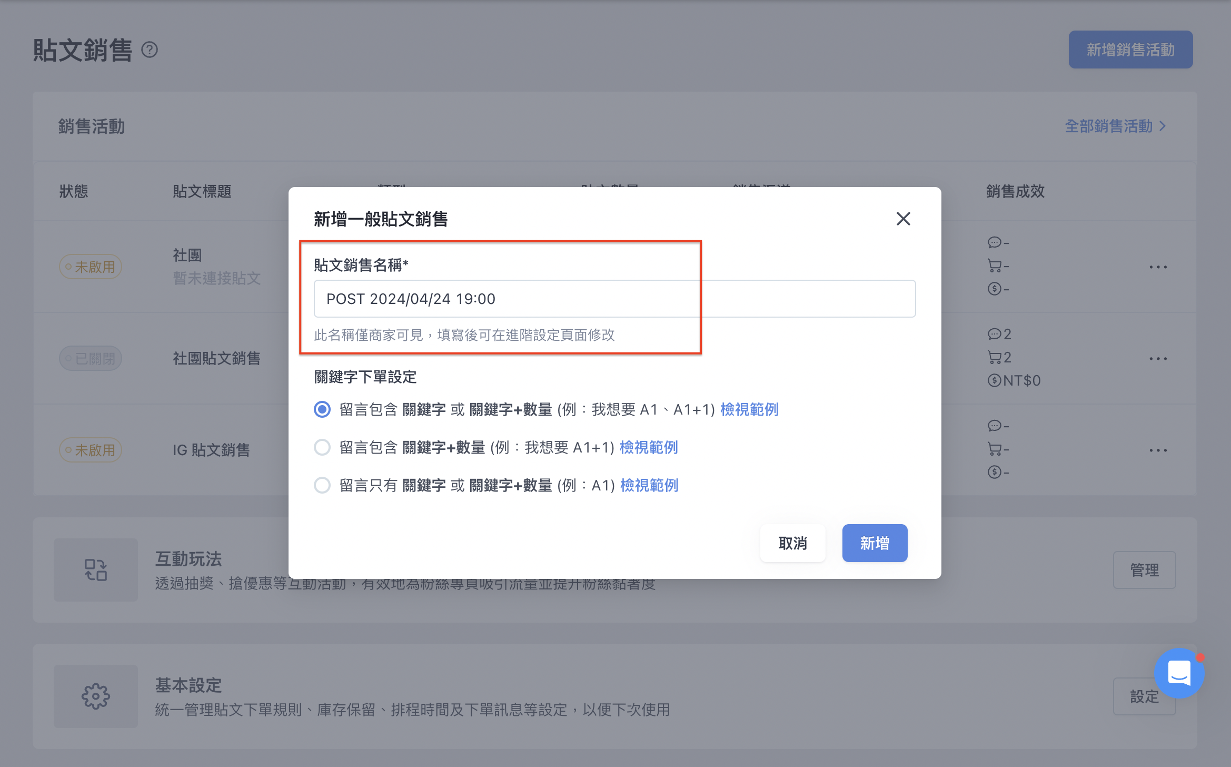Click the IG 貼文銷售 title text
The width and height of the screenshot is (1231, 767).
(211, 450)
